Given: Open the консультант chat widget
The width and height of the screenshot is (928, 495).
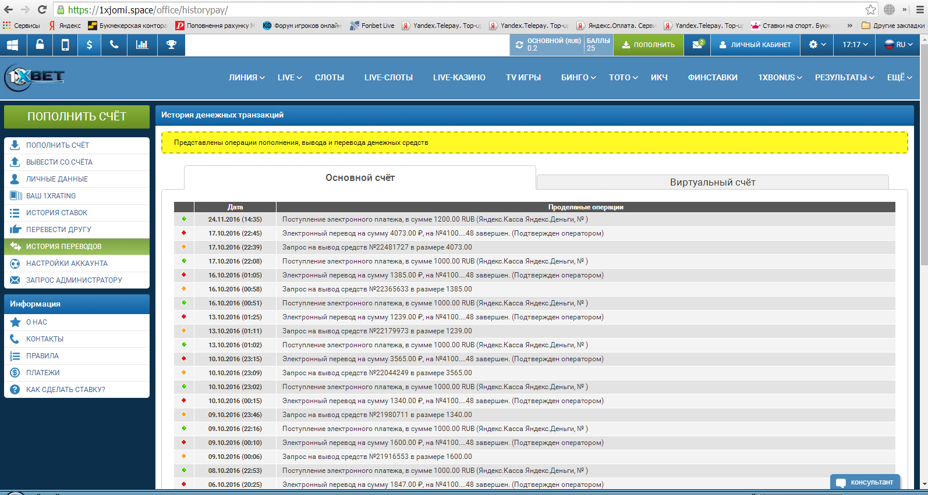Looking at the screenshot, I should (x=865, y=482).
